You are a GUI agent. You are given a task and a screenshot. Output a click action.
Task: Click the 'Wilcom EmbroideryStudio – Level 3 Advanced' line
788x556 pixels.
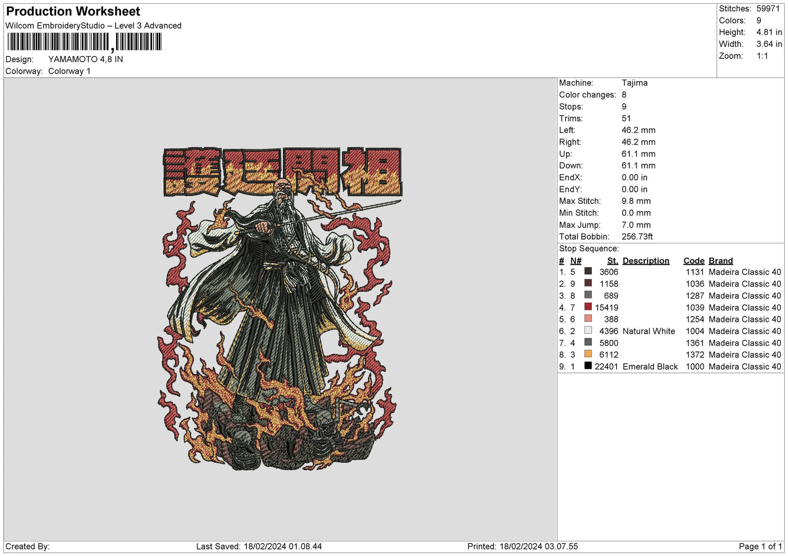pos(93,26)
